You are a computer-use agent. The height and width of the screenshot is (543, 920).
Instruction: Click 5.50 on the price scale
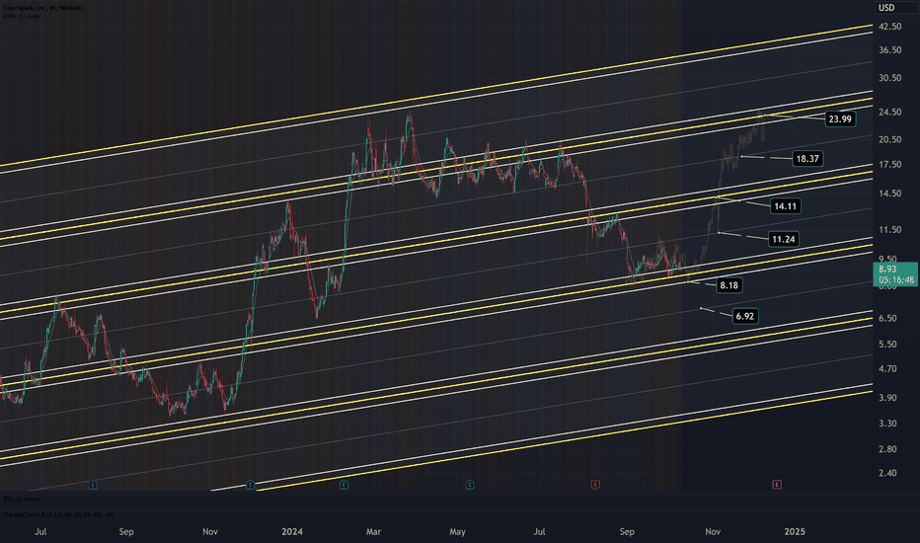click(x=887, y=345)
